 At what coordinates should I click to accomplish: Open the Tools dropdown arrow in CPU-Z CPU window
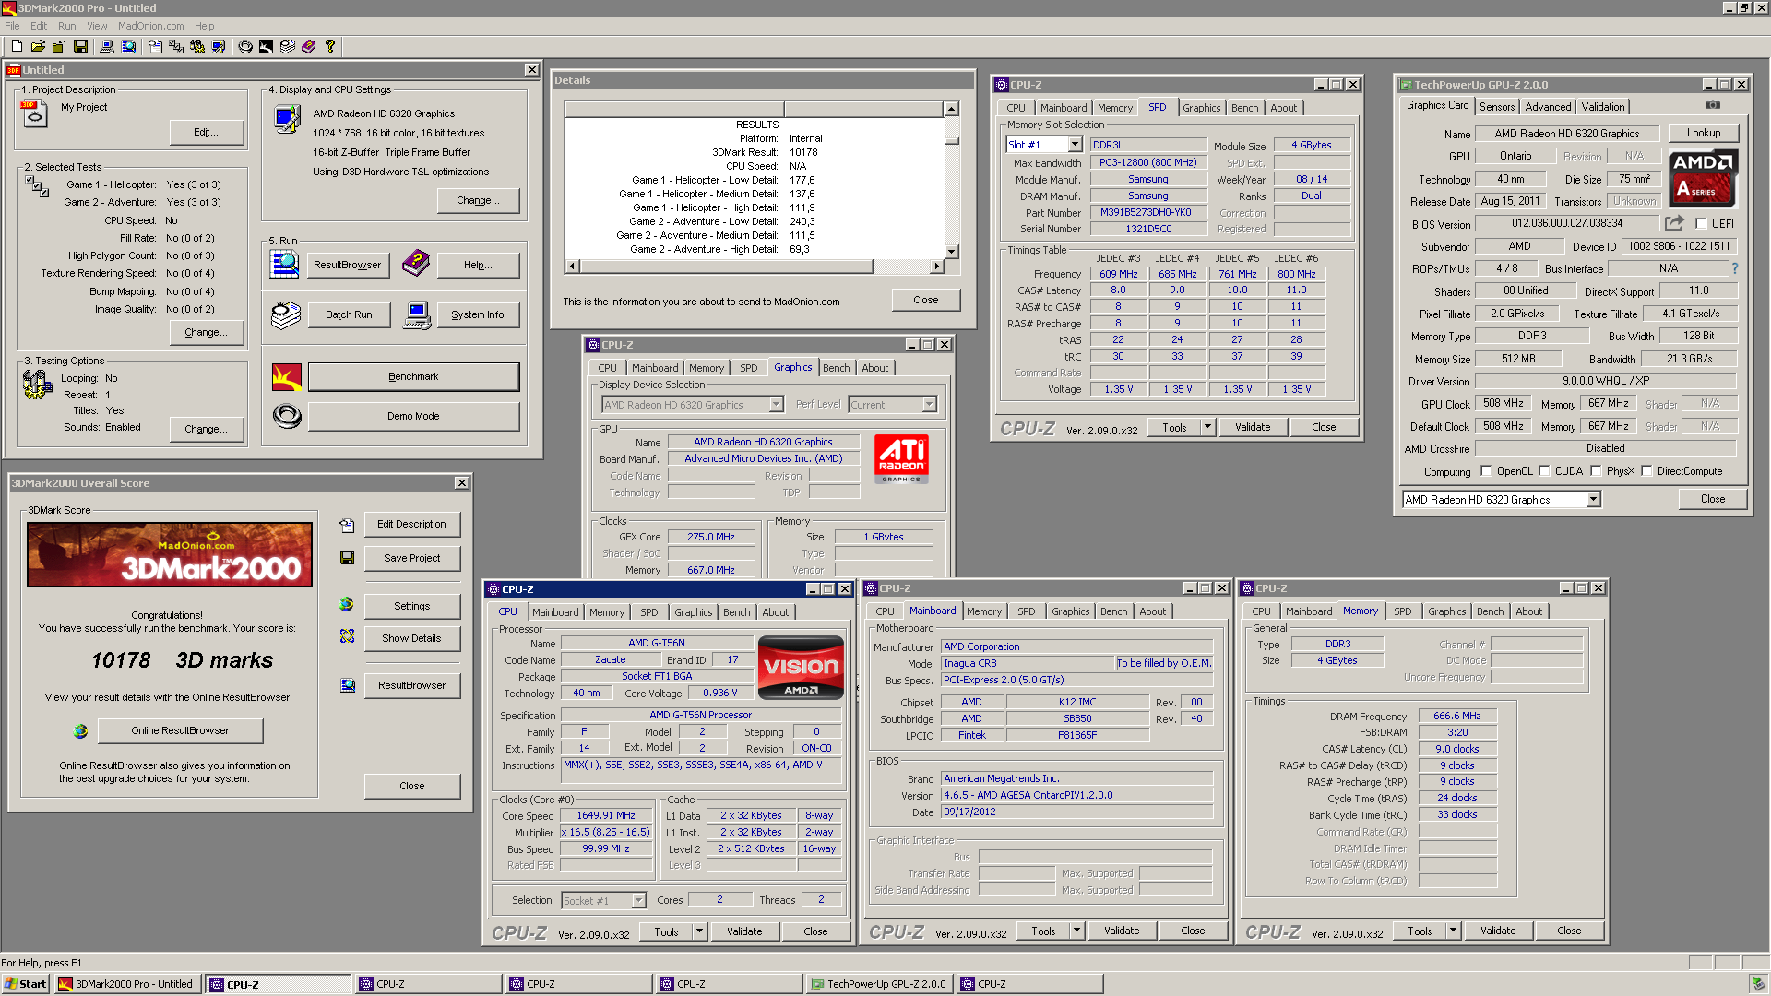coord(699,931)
